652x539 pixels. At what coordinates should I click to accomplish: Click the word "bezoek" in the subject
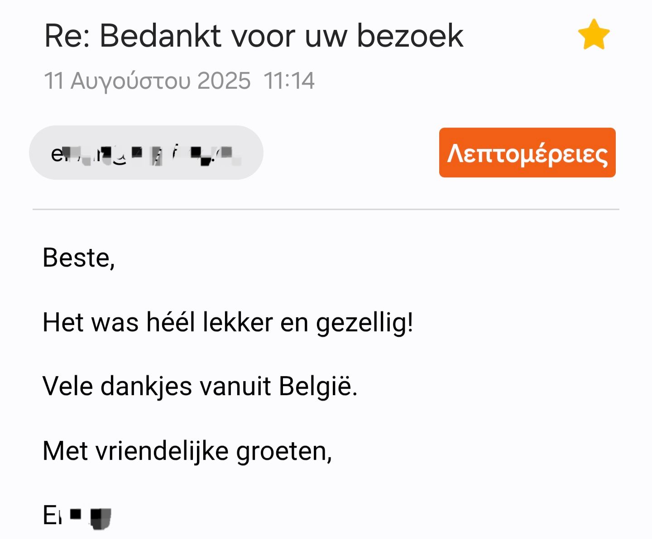click(x=410, y=36)
